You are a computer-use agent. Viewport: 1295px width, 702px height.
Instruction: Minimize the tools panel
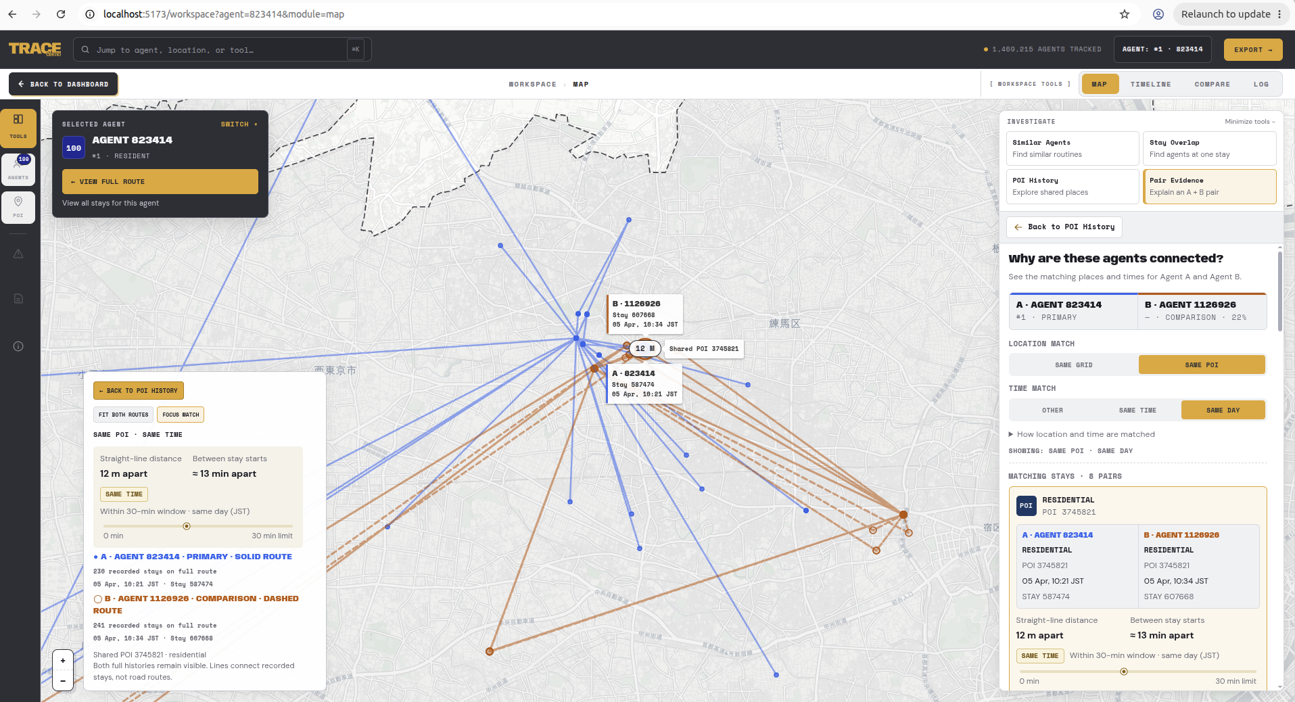[1250, 122]
